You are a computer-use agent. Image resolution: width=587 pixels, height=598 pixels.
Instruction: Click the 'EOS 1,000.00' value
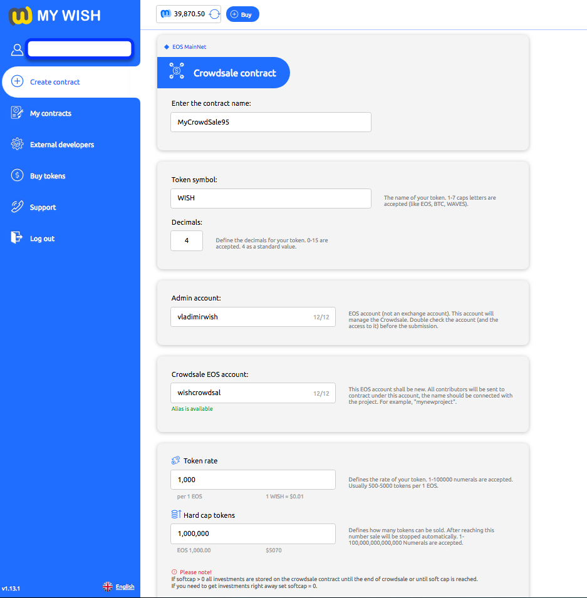tap(194, 550)
